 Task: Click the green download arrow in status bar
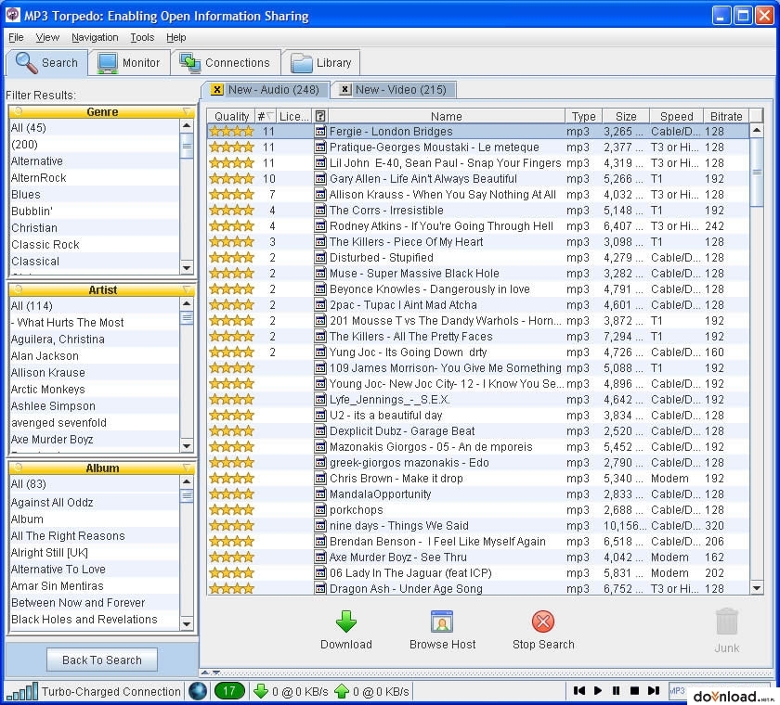pos(261,691)
